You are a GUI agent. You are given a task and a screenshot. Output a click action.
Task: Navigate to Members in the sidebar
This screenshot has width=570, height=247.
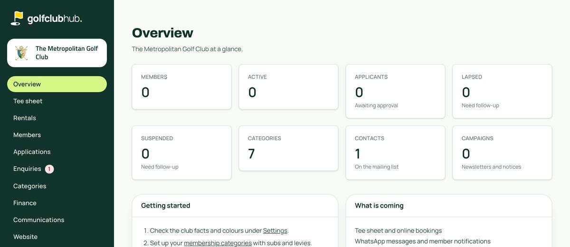tap(57, 135)
